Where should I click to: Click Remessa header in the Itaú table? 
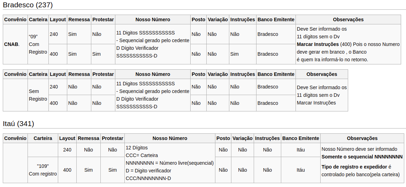89,138
